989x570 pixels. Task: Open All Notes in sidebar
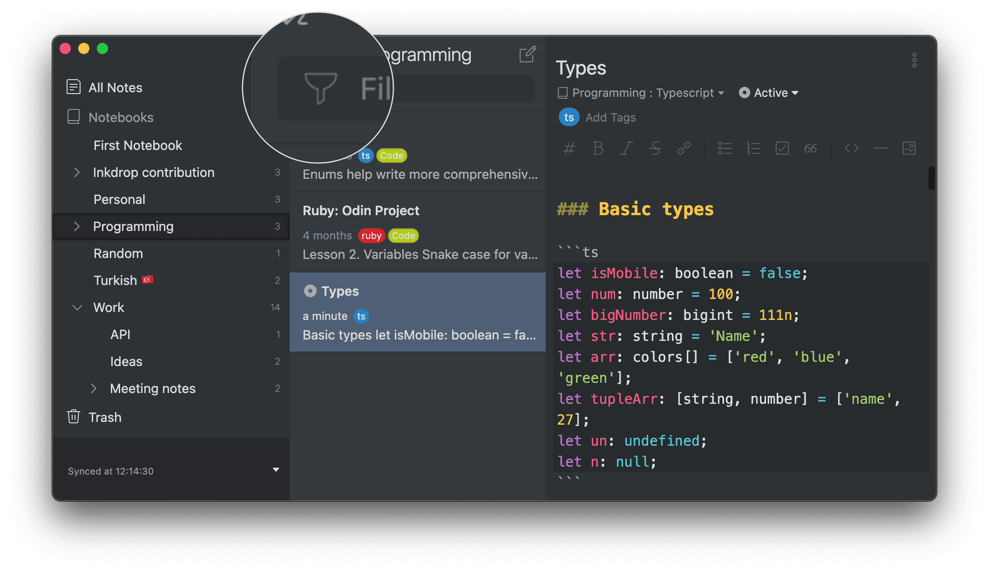click(x=115, y=88)
